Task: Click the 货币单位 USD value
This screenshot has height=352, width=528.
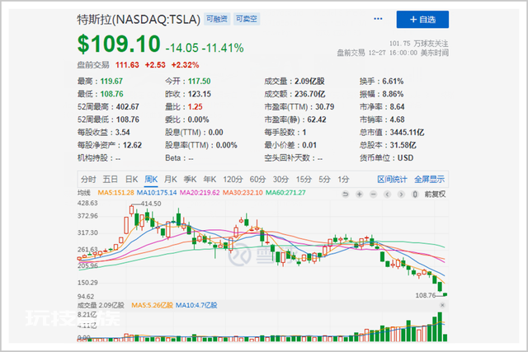Action: [x=405, y=158]
